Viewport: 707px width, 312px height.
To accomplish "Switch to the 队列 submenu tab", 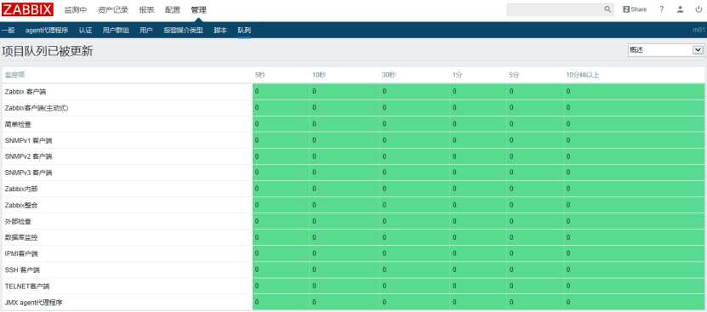I will coord(244,31).
